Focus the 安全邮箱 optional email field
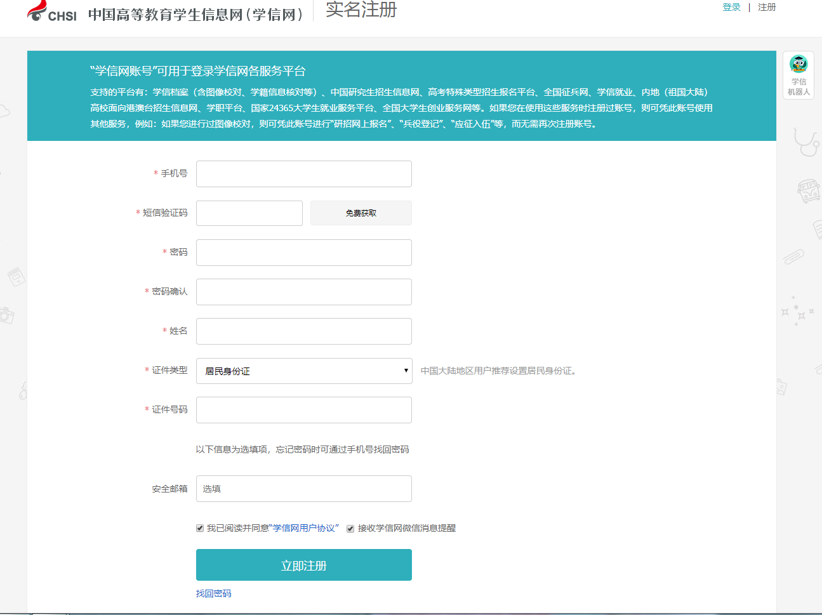This screenshot has width=822, height=615. [x=304, y=489]
